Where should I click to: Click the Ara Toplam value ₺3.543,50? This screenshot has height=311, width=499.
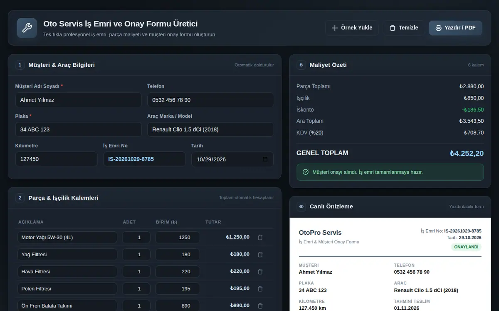471,121
